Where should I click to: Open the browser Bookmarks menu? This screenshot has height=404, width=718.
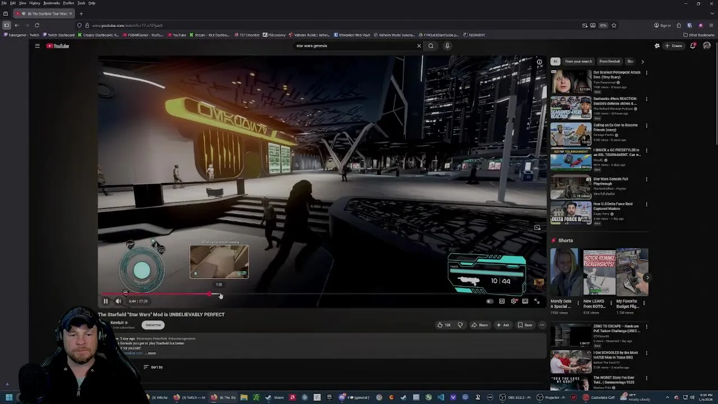tap(52, 3)
